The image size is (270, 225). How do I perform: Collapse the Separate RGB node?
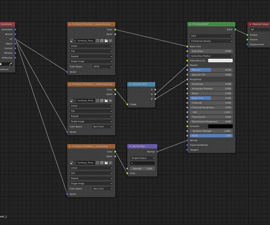[130, 84]
